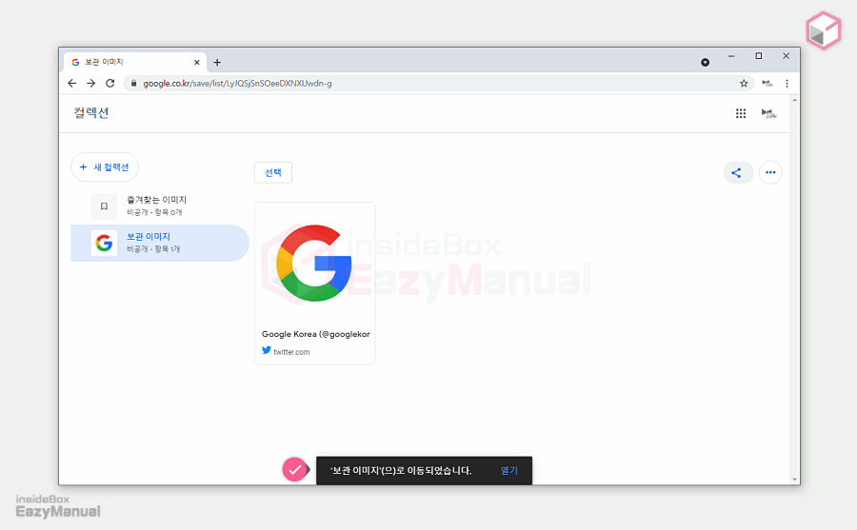Click the 선택 button
The height and width of the screenshot is (530, 857).
(273, 172)
